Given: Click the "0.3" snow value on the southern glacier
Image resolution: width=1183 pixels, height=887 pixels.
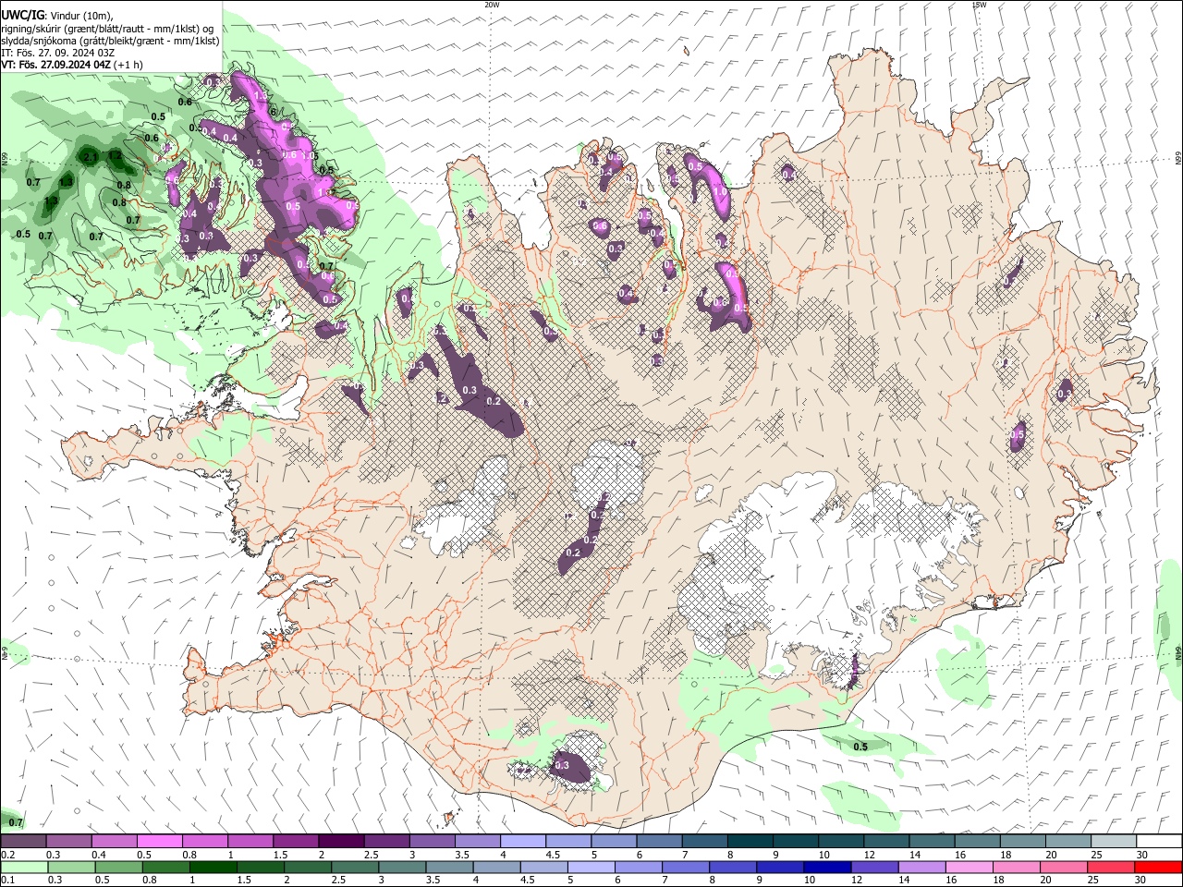Looking at the screenshot, I should 562,766.
